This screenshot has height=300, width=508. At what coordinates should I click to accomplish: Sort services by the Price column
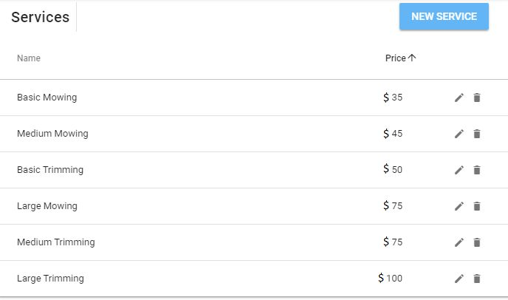pos(395,58)
